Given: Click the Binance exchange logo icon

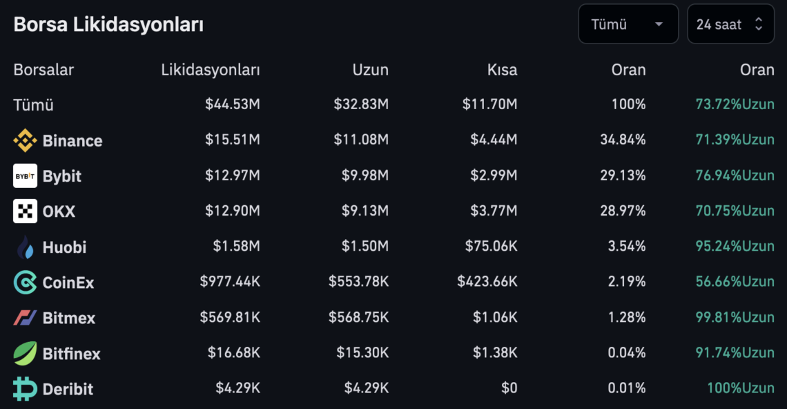Looking at the screenshot, I should 25,140.
